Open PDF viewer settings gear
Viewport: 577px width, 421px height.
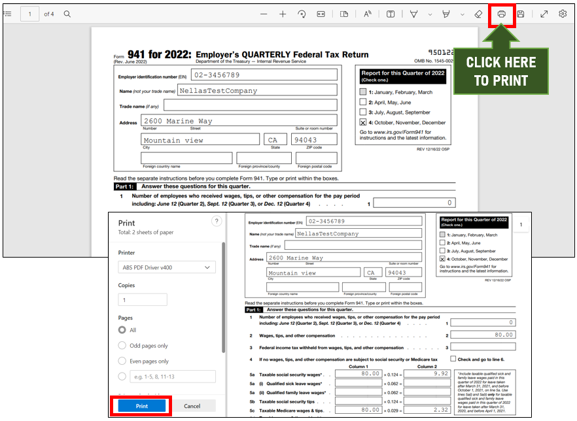563,14
